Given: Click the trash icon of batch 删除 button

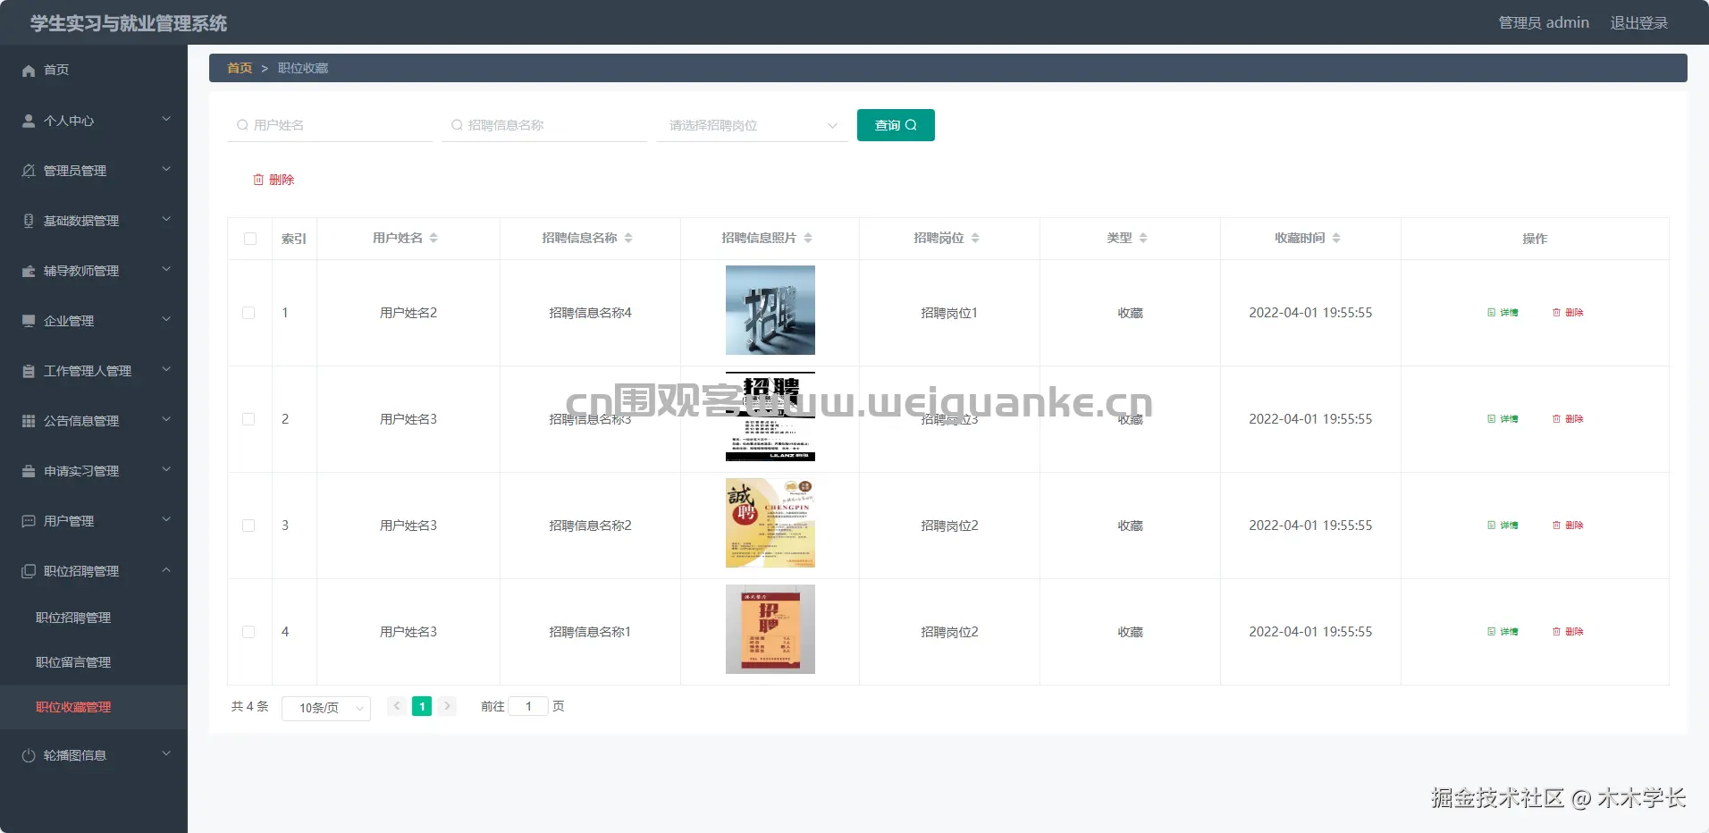Looking at the screenshot, I should (258, 180).
